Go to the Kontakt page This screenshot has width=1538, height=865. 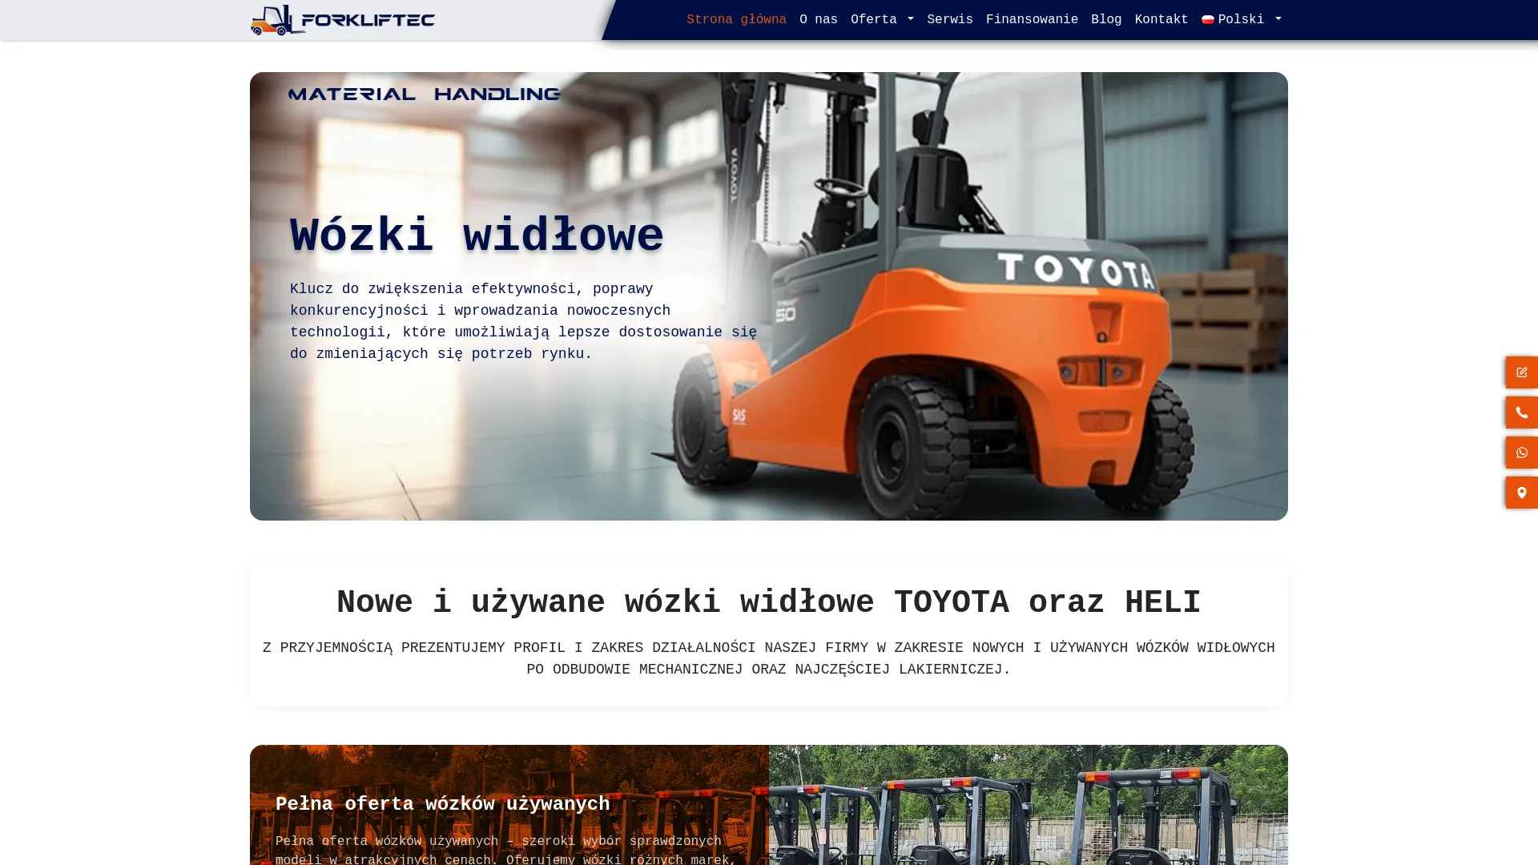coord(1162,20)
